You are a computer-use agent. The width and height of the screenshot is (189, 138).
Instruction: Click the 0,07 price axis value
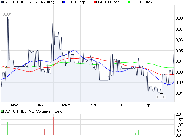click(179, 29)
